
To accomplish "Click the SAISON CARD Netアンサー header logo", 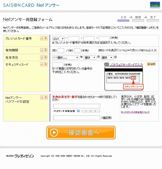I will pos(31,5).
